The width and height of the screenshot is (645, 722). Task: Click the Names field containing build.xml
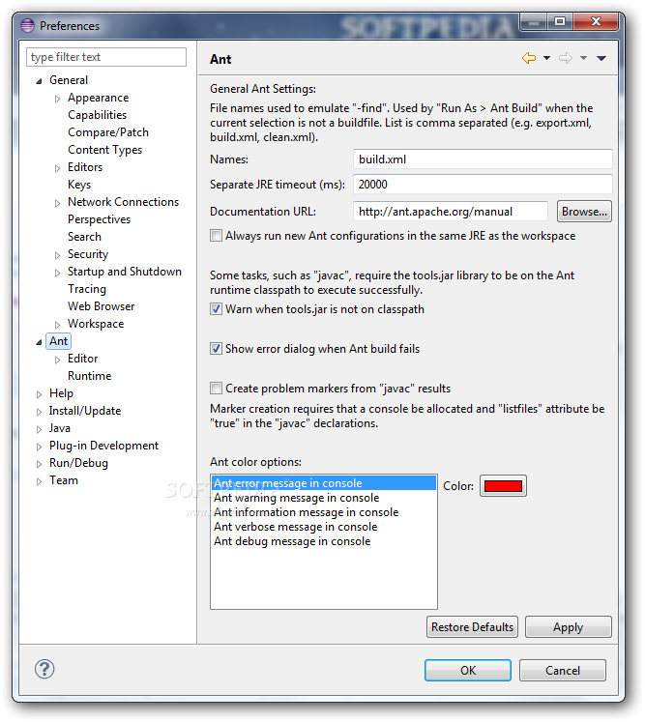pyautogui.click(x=483, y=159)
